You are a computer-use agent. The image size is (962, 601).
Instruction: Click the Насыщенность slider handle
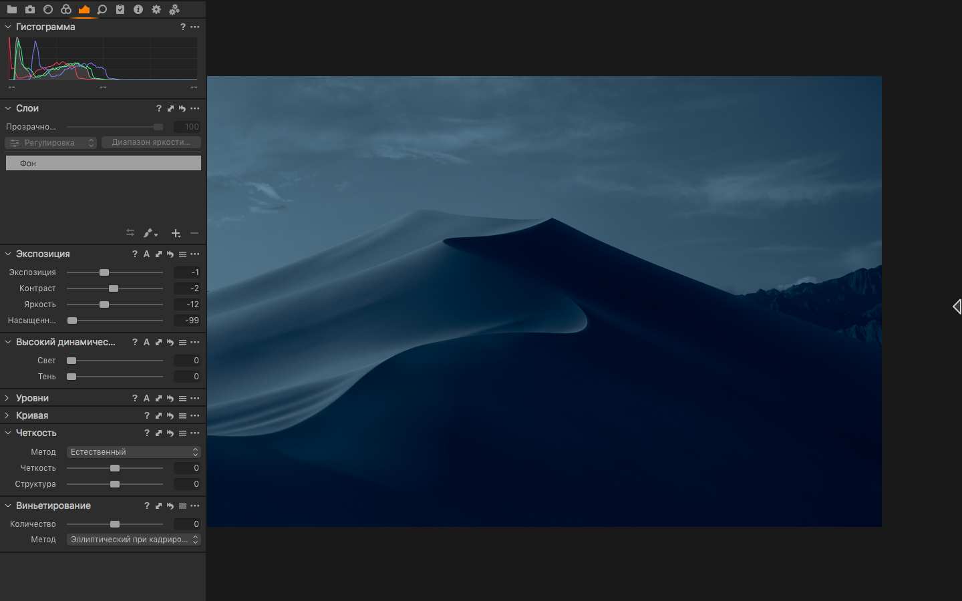(x=72, y=321)
